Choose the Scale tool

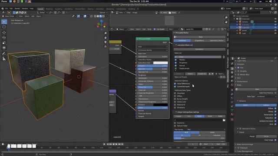coord(4,43)
